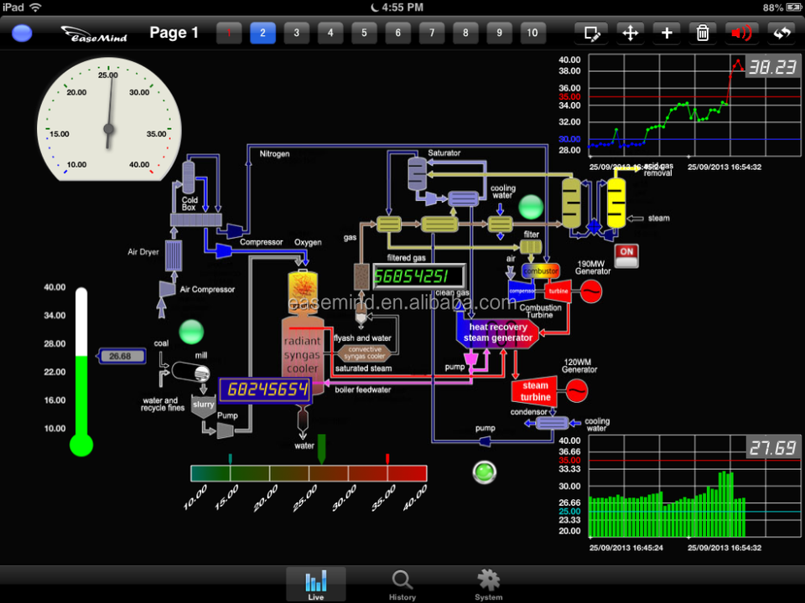Switch to page 2
The width and height of the screenshot is (805, 603).
pos(262,33)
